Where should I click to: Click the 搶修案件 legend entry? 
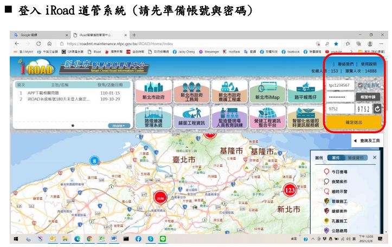coord(336,211)
